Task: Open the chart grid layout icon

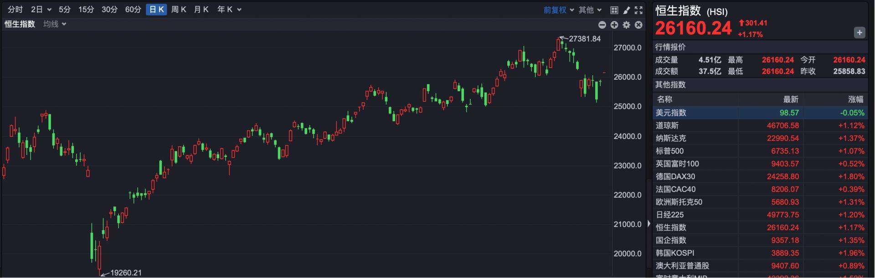Action: tap(614, 10)
